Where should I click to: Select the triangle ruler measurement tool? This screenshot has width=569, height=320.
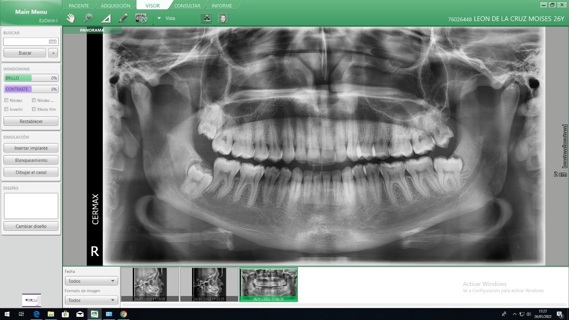pos(106,18)
